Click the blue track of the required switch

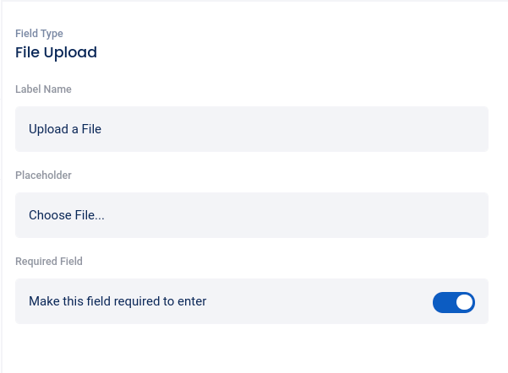(443, 302)
